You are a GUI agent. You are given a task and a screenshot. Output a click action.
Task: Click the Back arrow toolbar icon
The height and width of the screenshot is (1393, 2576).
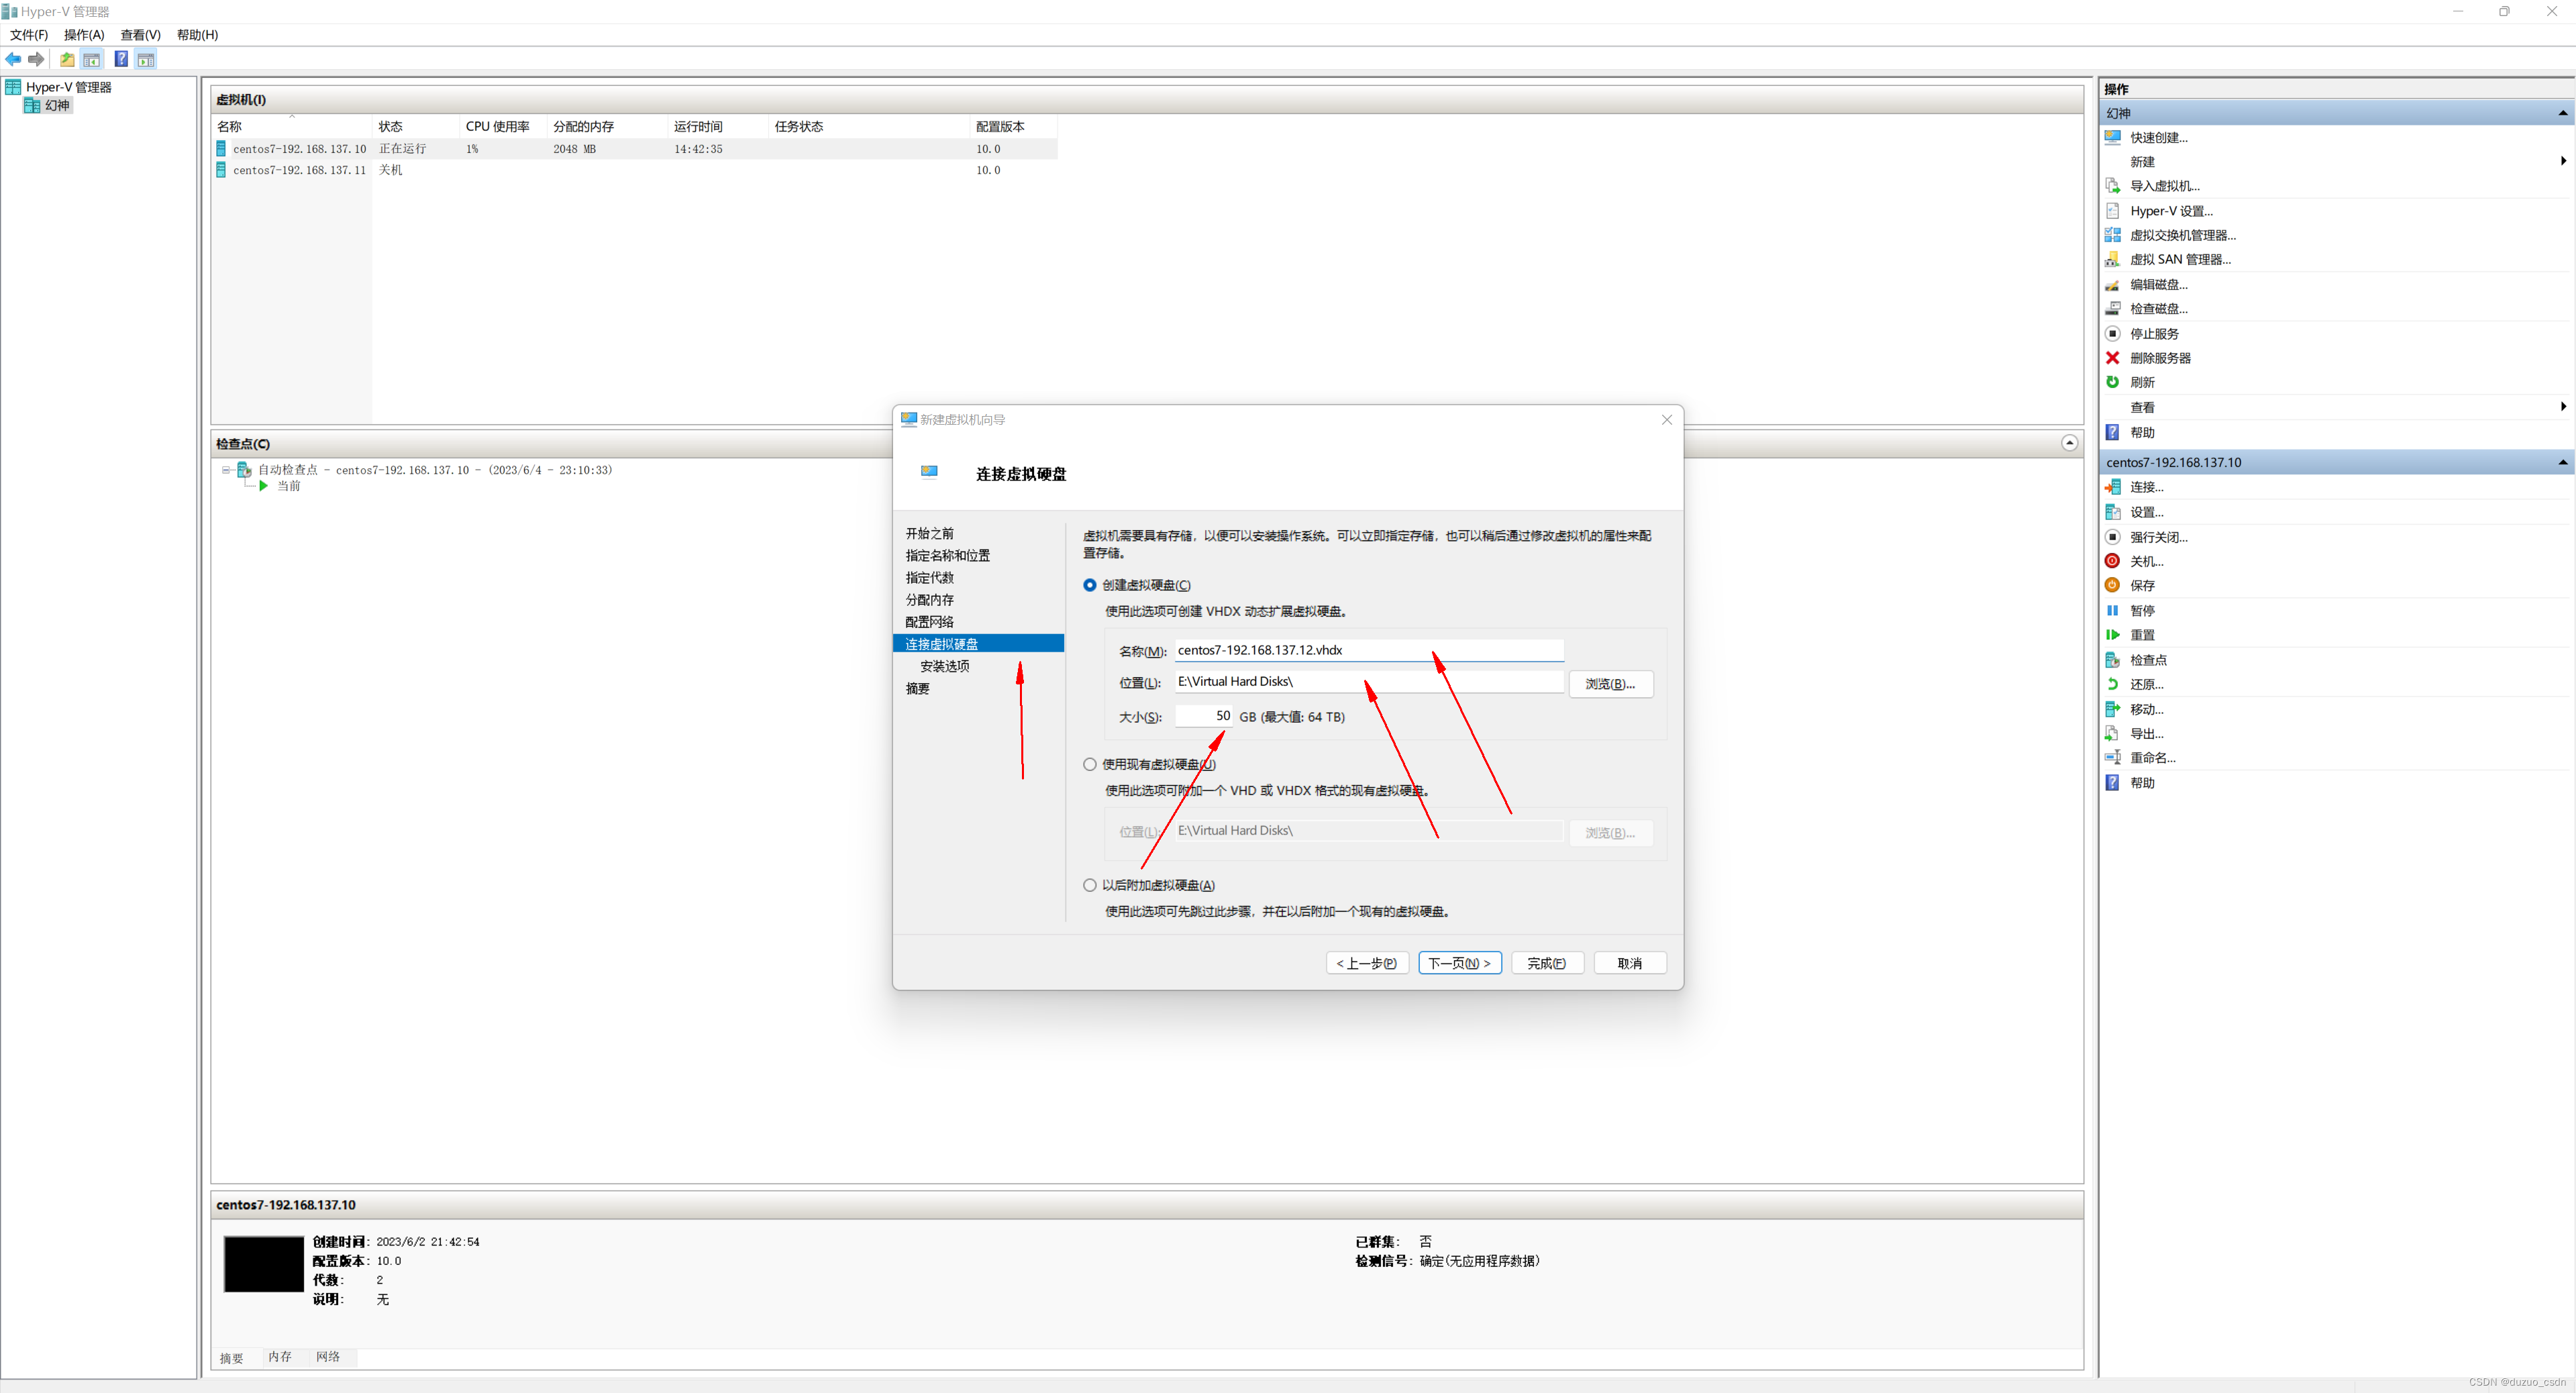(13, 60)
